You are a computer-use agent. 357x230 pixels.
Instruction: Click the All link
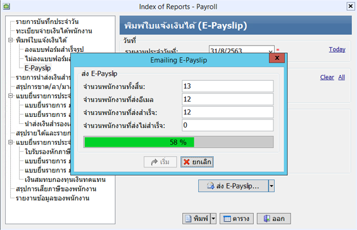(342, 77)
